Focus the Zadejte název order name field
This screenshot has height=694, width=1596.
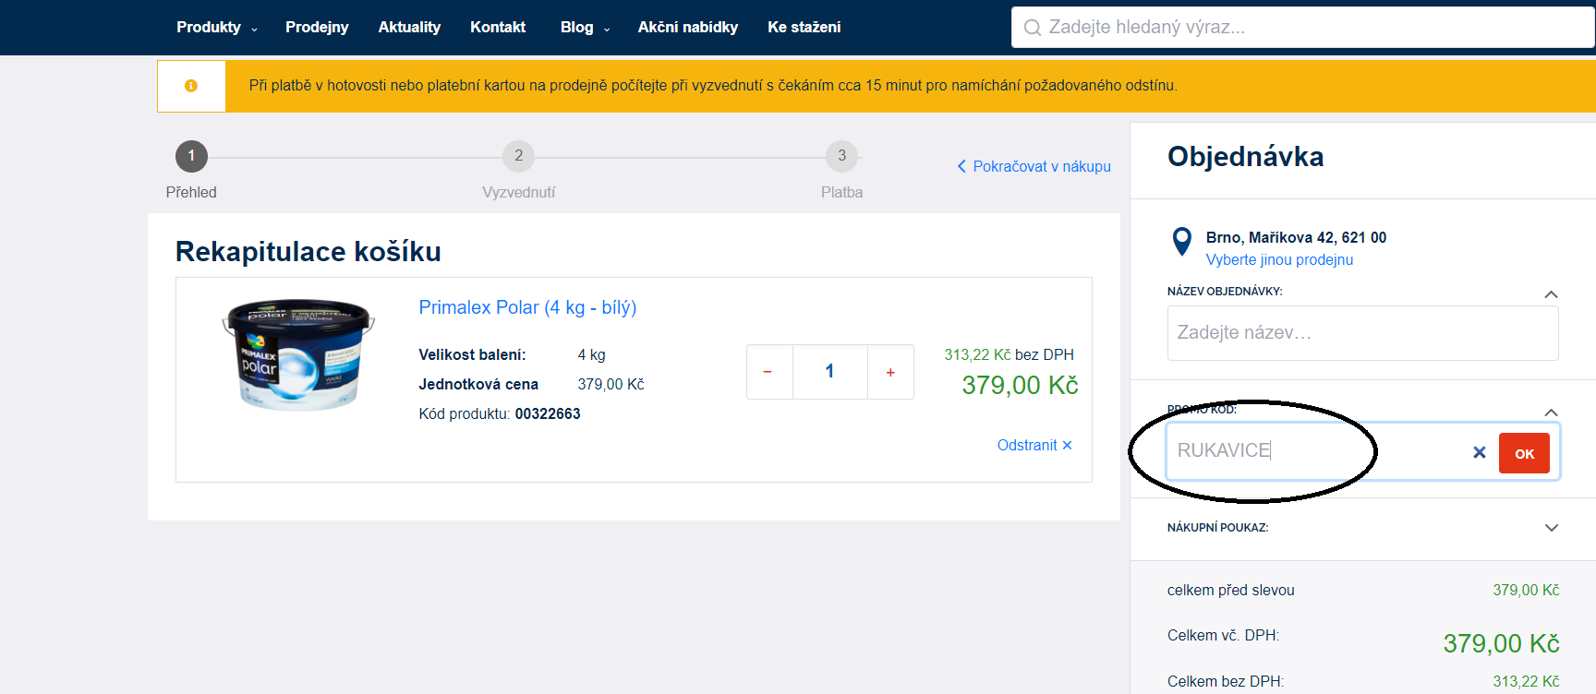[1362, 333]
